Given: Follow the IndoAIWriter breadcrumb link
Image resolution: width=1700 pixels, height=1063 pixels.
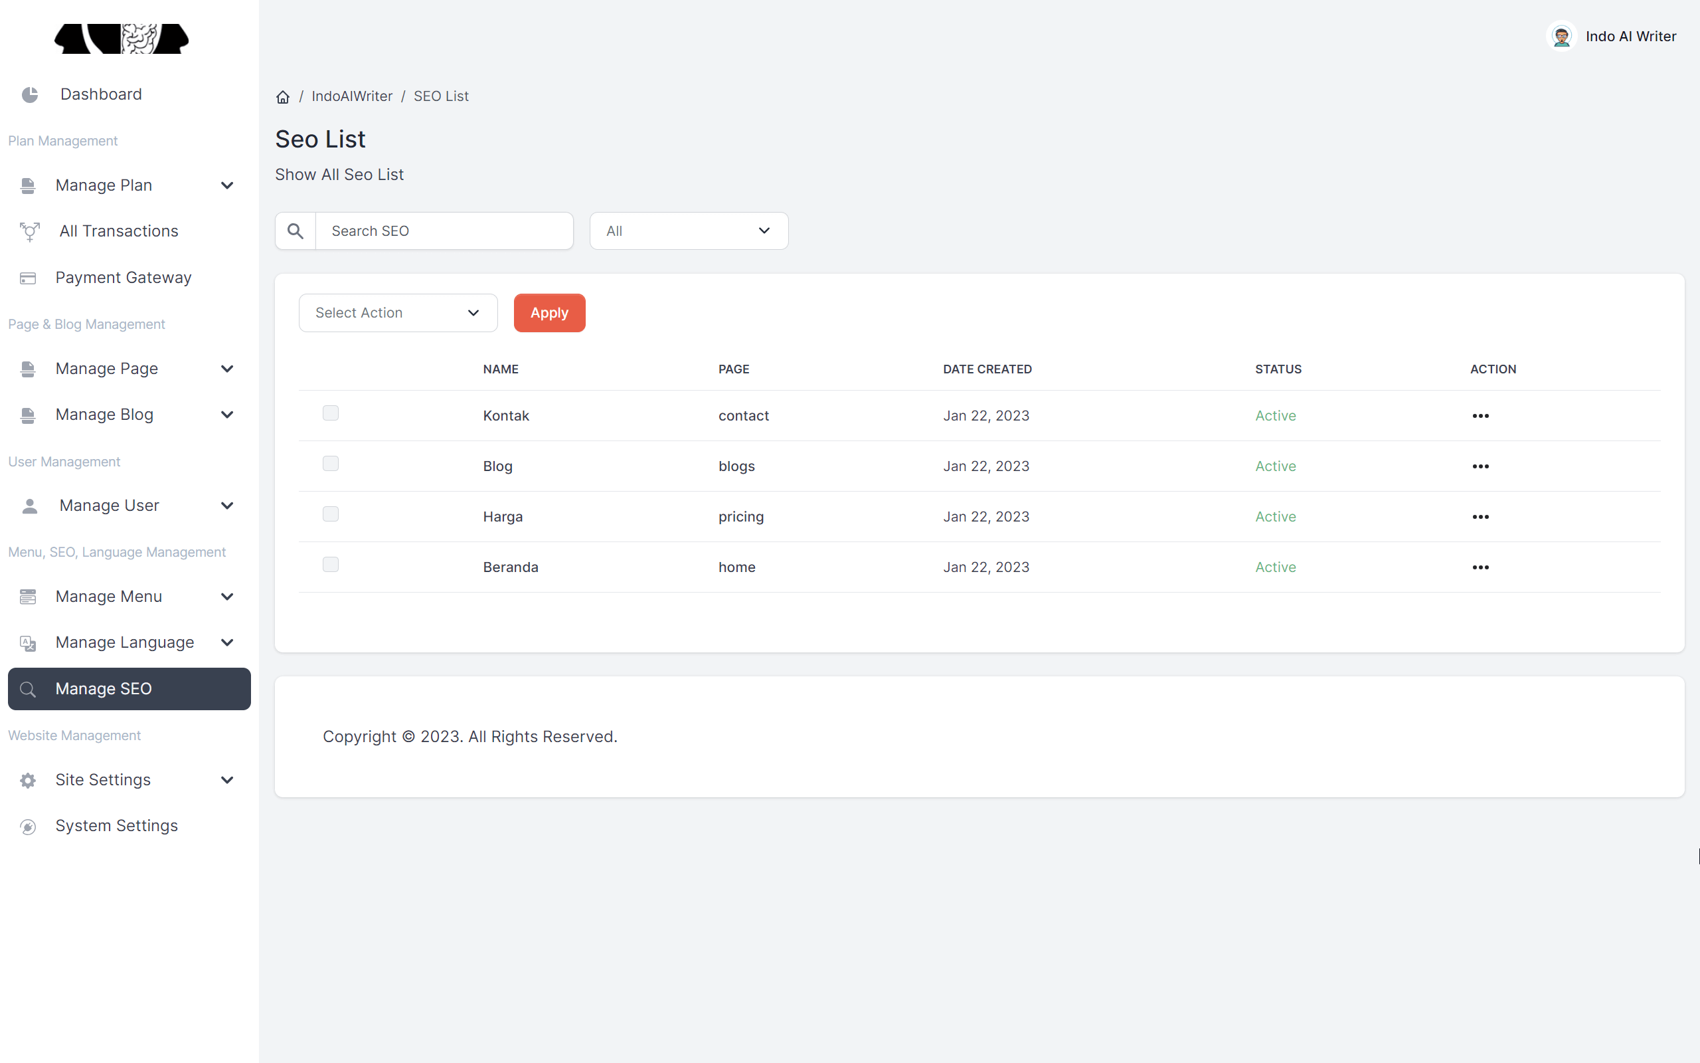Looking at the screenshot, I should (x=352, y=96).
